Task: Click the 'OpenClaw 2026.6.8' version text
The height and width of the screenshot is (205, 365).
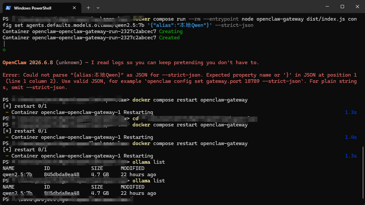Action: pyautogui.click(x=28, y=63)
